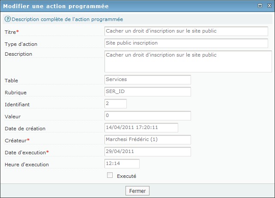Select the Type d'action field

[186, 43]
